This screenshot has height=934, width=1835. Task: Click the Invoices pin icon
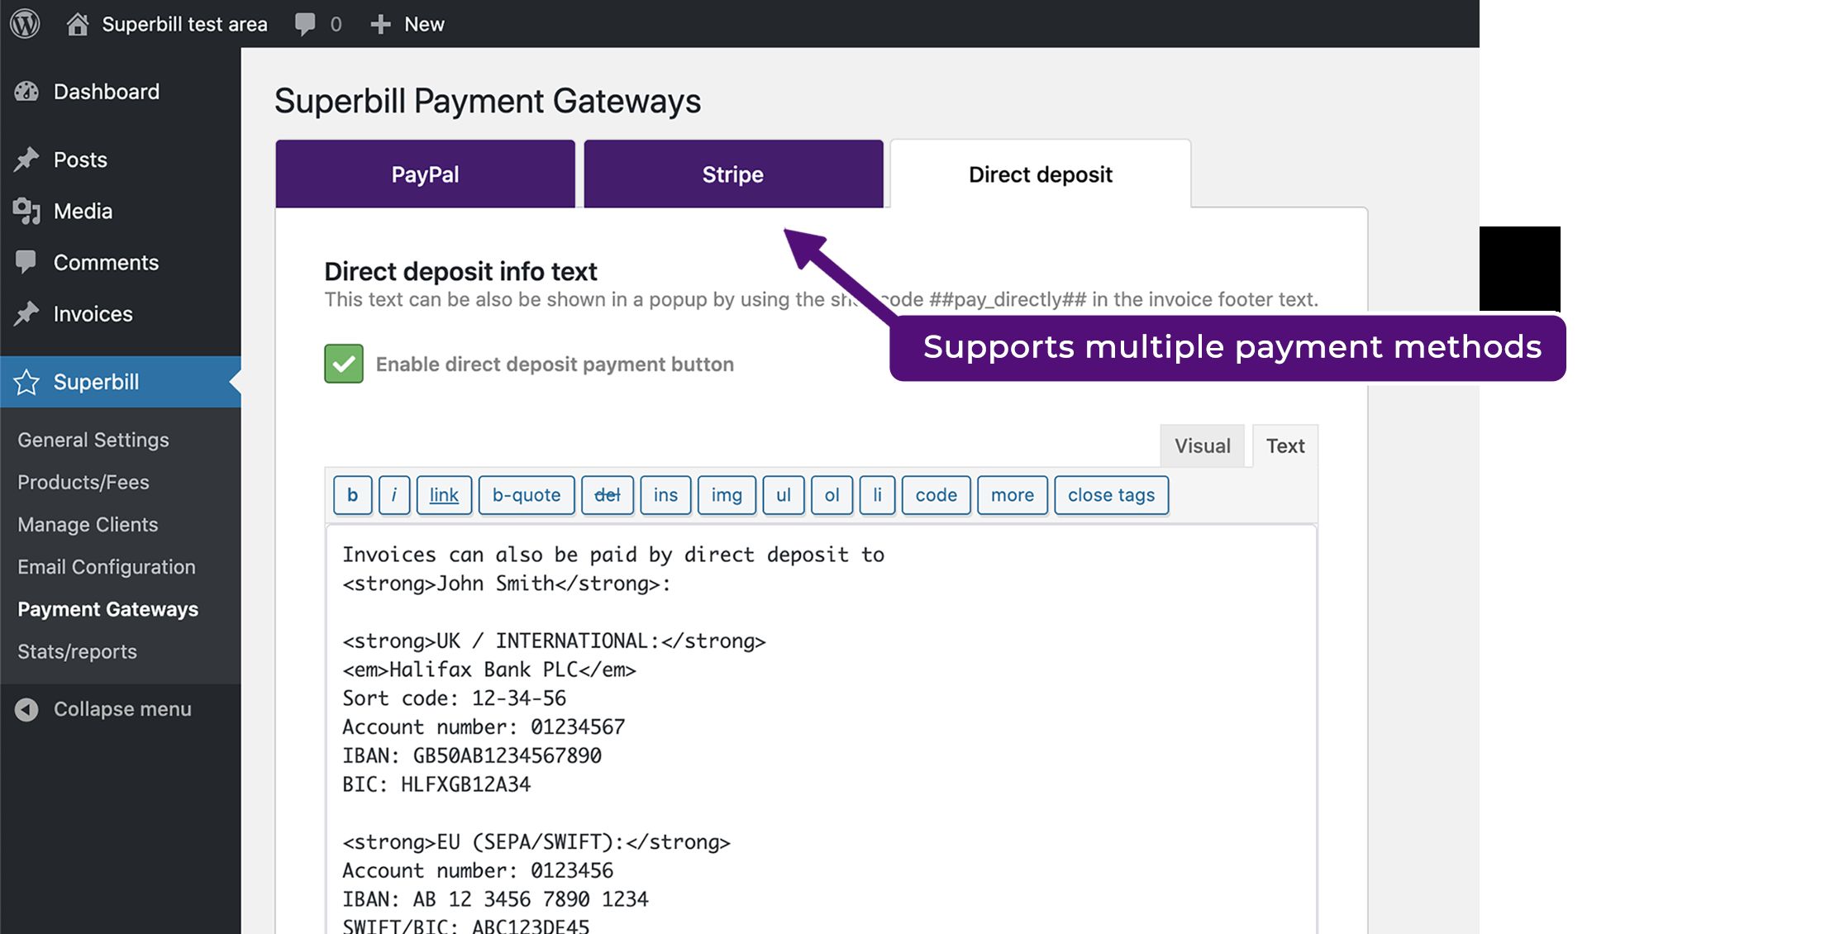click(x=26, y=313)
